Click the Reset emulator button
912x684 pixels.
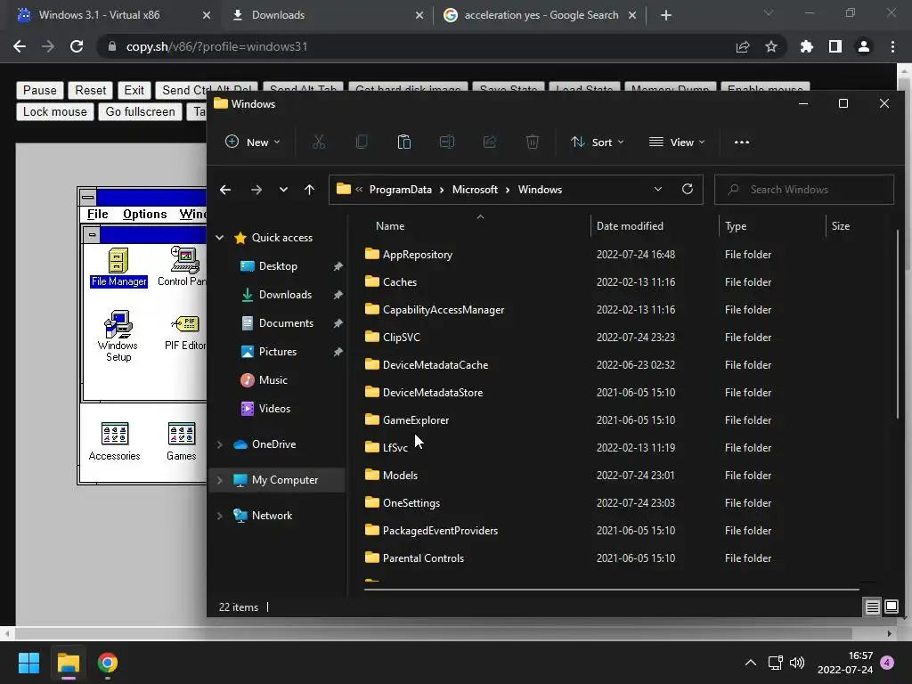(90, 90)
